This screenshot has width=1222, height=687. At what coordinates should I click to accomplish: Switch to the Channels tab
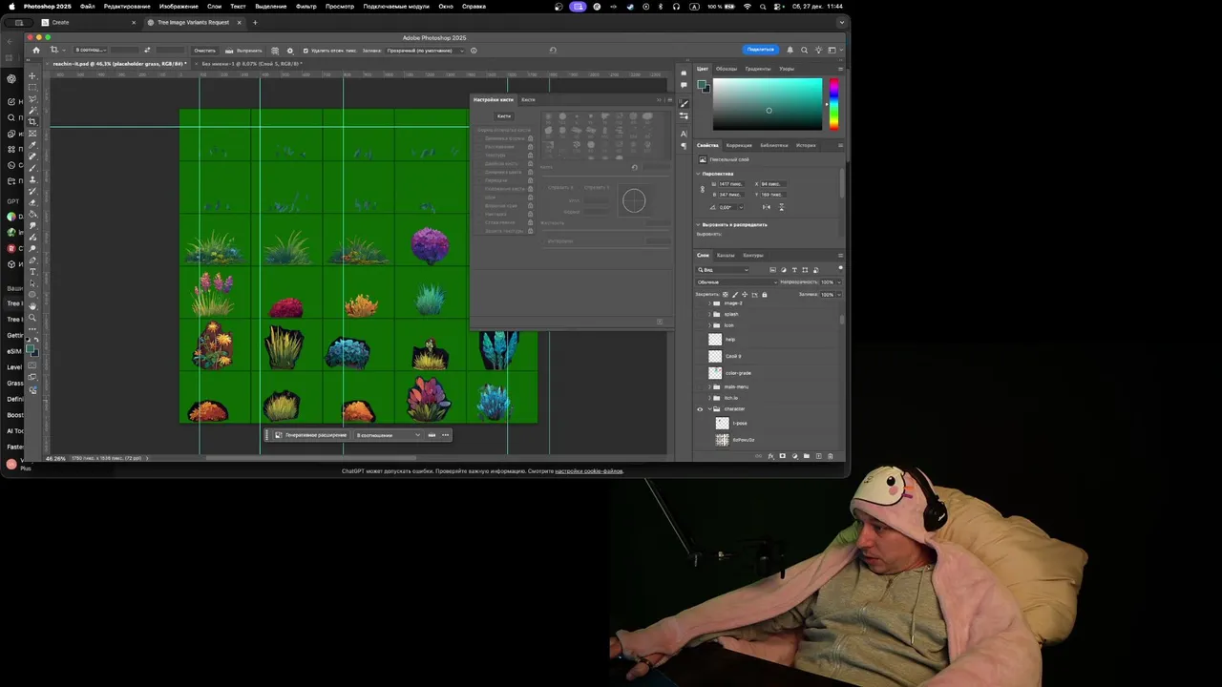(x=726, y=256)
